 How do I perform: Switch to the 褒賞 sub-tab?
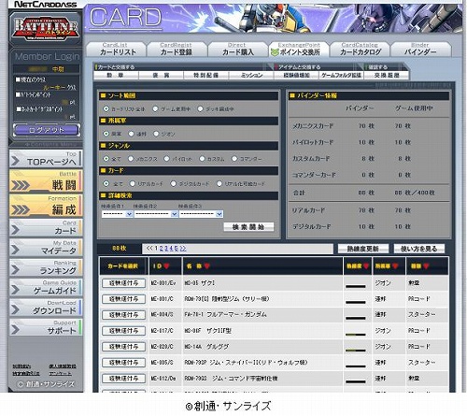click(x=161, y=75)
